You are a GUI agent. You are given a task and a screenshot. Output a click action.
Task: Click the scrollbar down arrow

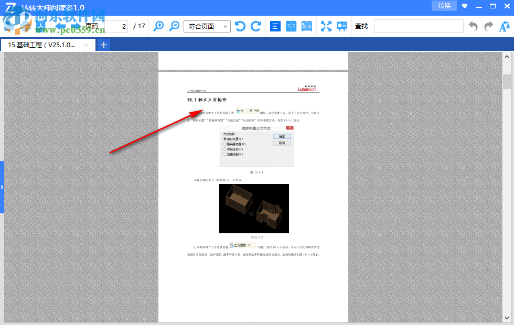507,318
